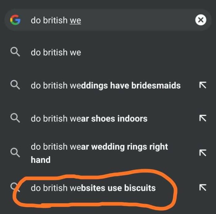Click magnifier icon beside wedding rings right hand
Image resolution: width=216 pixels, height=214 pixels.
[x=15, y=153]
